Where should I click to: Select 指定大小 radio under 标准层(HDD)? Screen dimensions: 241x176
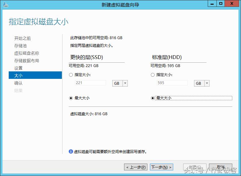(153, 75)
